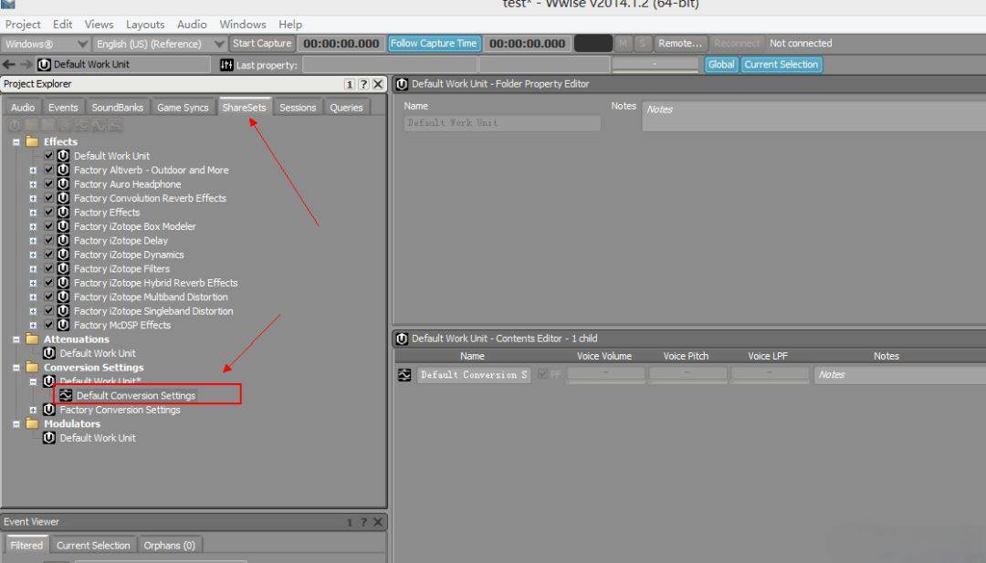Switch to the SoundBanks tab
This screenshot has width=986, height=563.
118,108
